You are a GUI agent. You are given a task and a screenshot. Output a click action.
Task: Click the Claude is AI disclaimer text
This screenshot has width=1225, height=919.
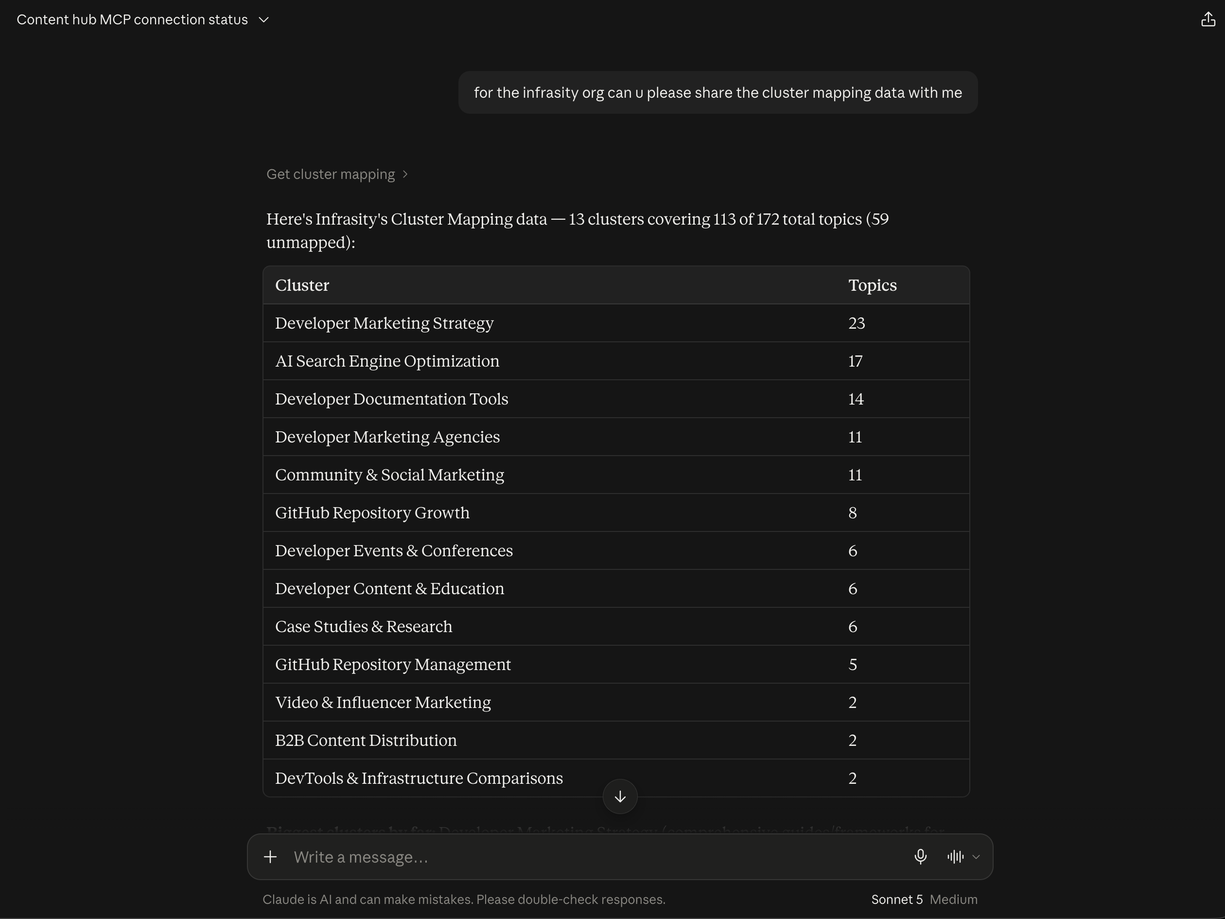(464, 899)
